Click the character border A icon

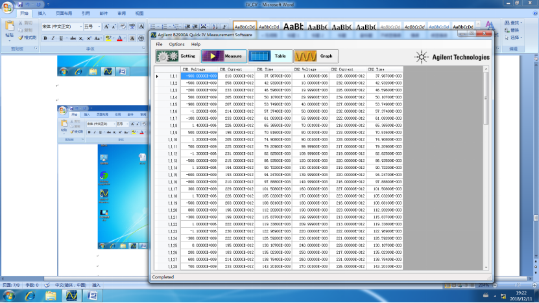(141, 27)
